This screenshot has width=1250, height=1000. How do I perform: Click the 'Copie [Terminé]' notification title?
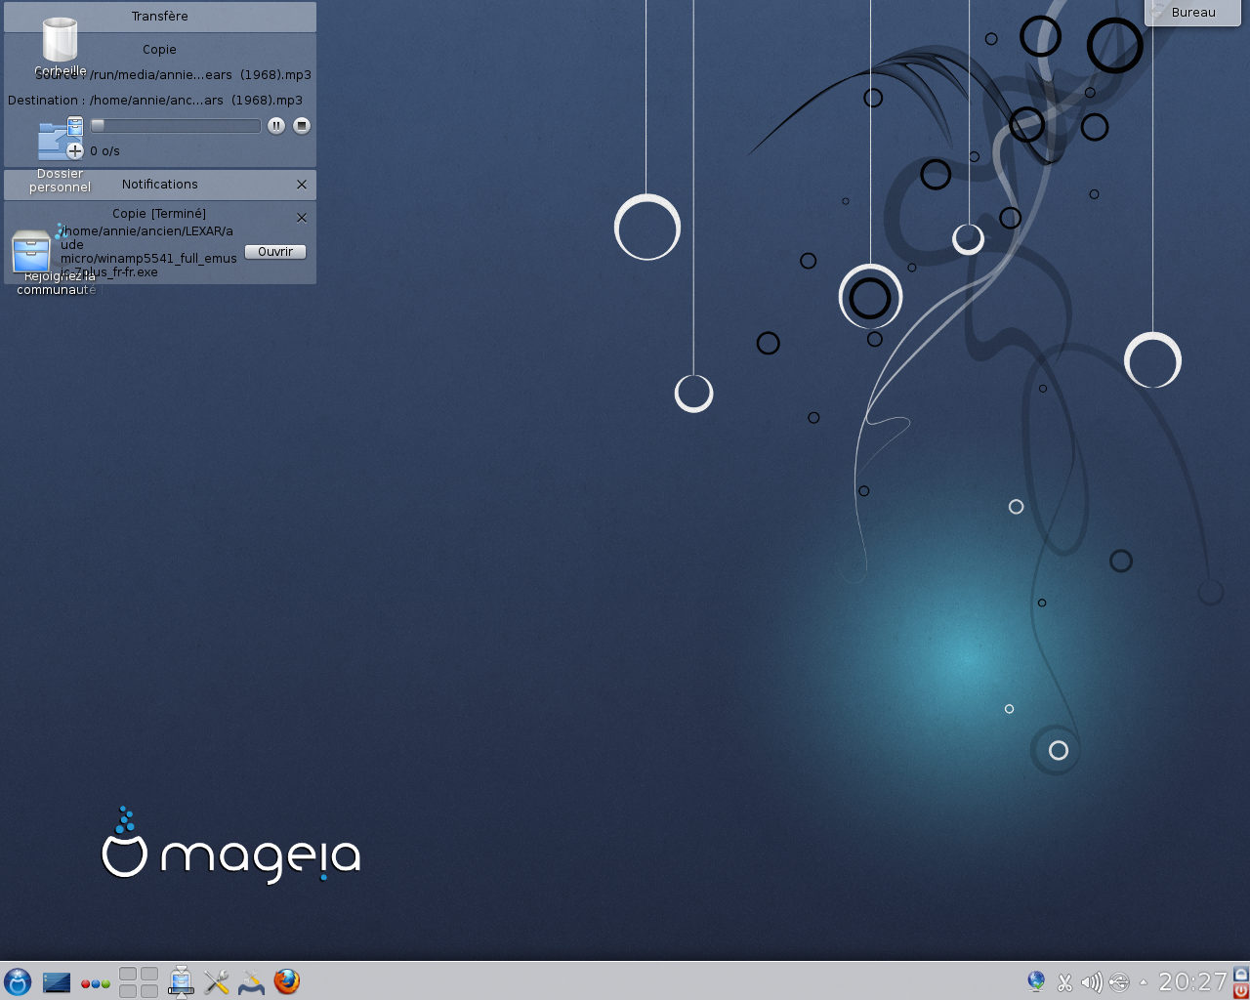(x=159, y=214)
